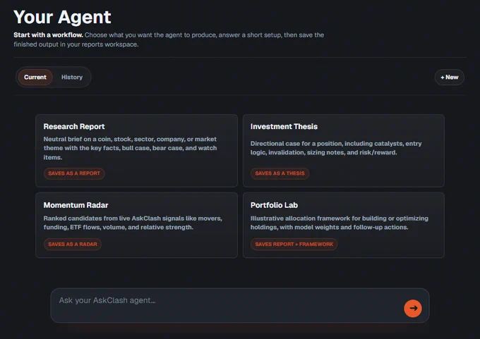Pick the Portfolio Lab workflow card
Image resolution: width=480 pixels, height=339 pixels.
(x=344, y=225)
